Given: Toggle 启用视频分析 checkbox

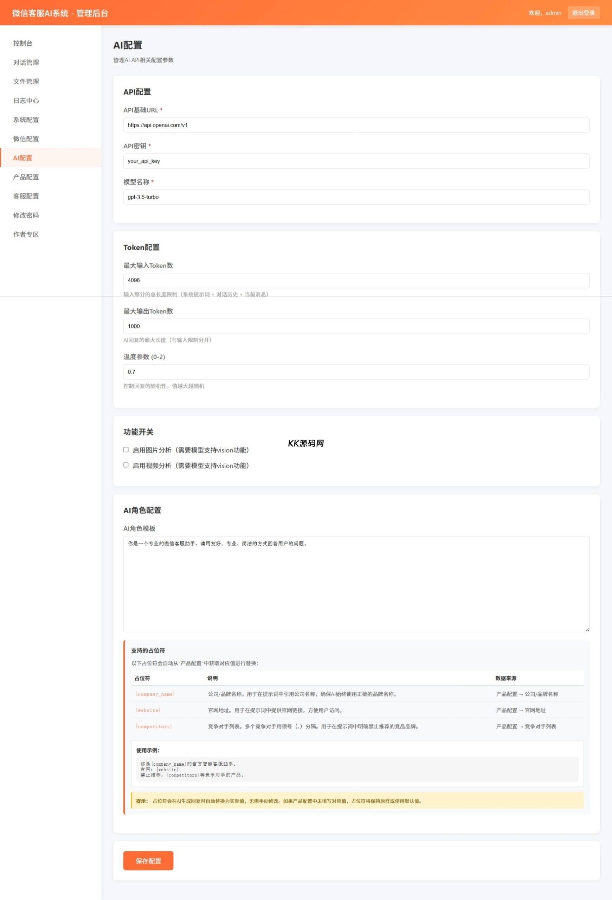Looking at the screenshot, I should pos(126,465).
